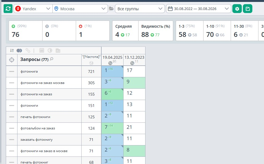This screenshot has height=164, width=264.
Task: Select the 1-10 positions summary card
Action: click(217, 31)
